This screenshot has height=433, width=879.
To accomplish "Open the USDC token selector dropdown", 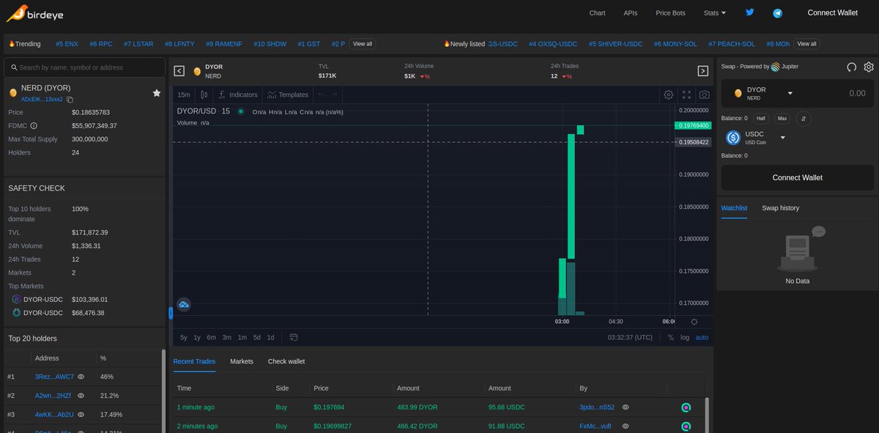I will click(x=782, y=138).
